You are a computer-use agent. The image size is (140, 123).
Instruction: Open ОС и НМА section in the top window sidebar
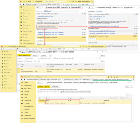pyautogui.click(x=26, y=28)
